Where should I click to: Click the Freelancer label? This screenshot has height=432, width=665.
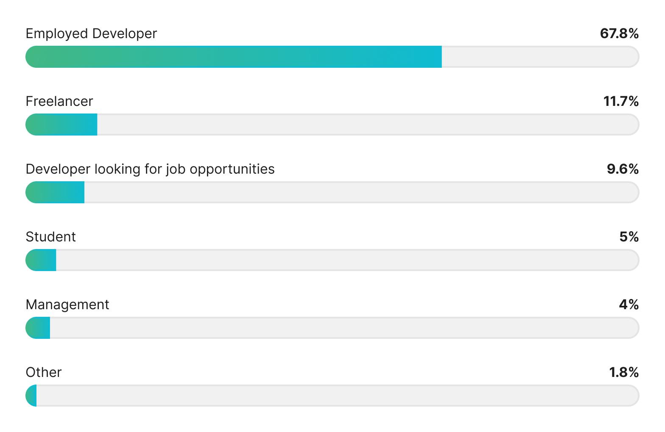click(59, 101)
